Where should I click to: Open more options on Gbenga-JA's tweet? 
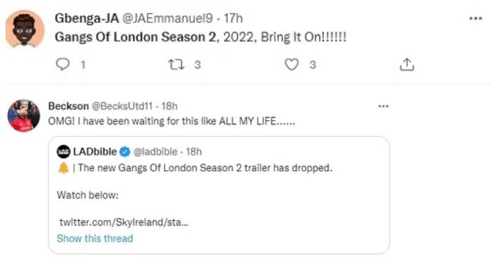(476, 18)
